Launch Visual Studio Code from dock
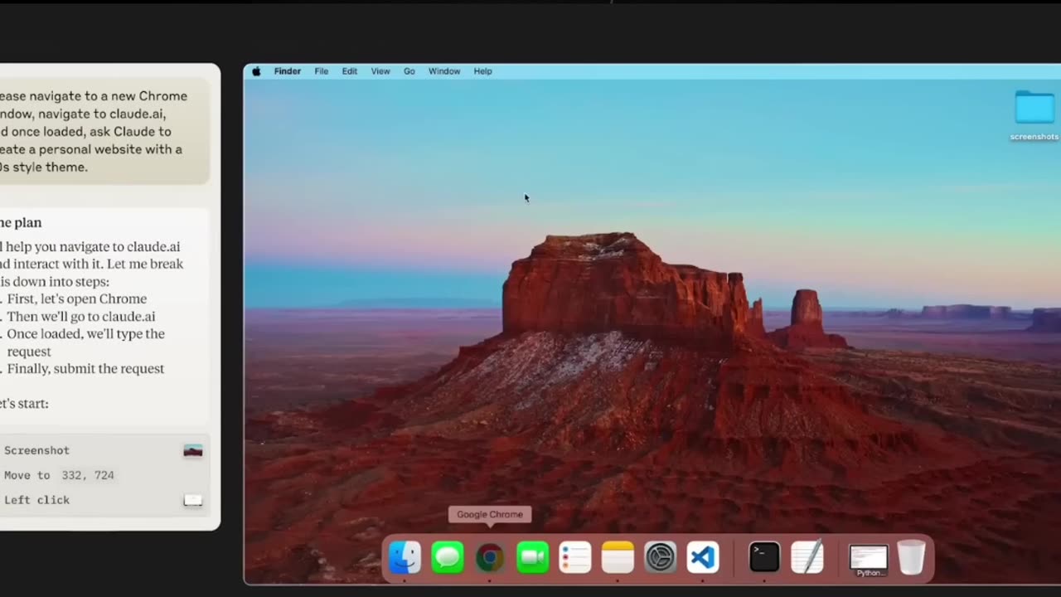Screen dimensions: 1061x597 703,557
